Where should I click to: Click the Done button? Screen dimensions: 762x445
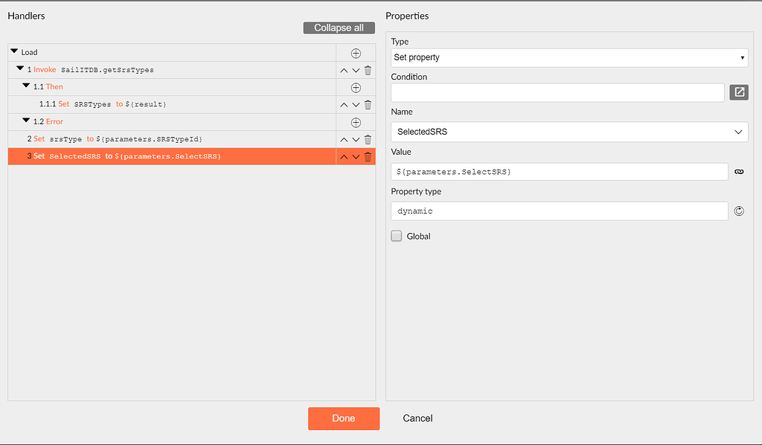(343, 418)
